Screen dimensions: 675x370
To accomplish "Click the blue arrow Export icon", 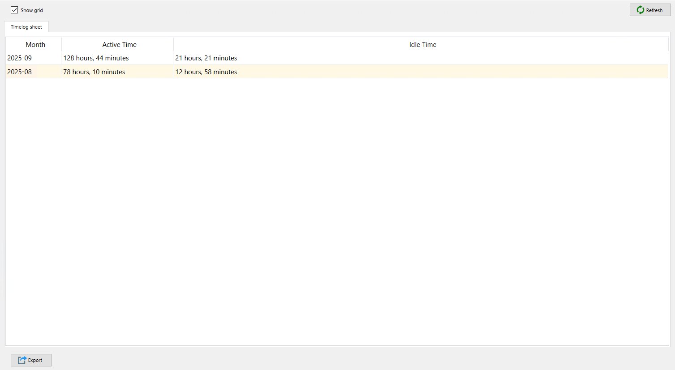I will (22, 360).
